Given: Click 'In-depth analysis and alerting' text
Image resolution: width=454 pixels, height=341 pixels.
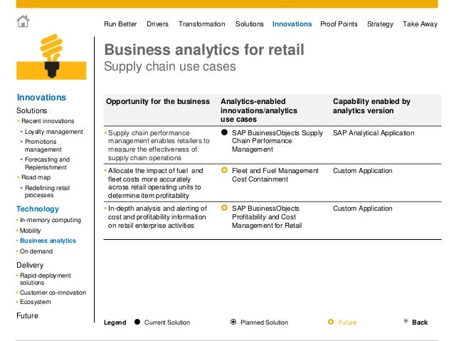Looking at the screenshot, I should pos(157,216).
